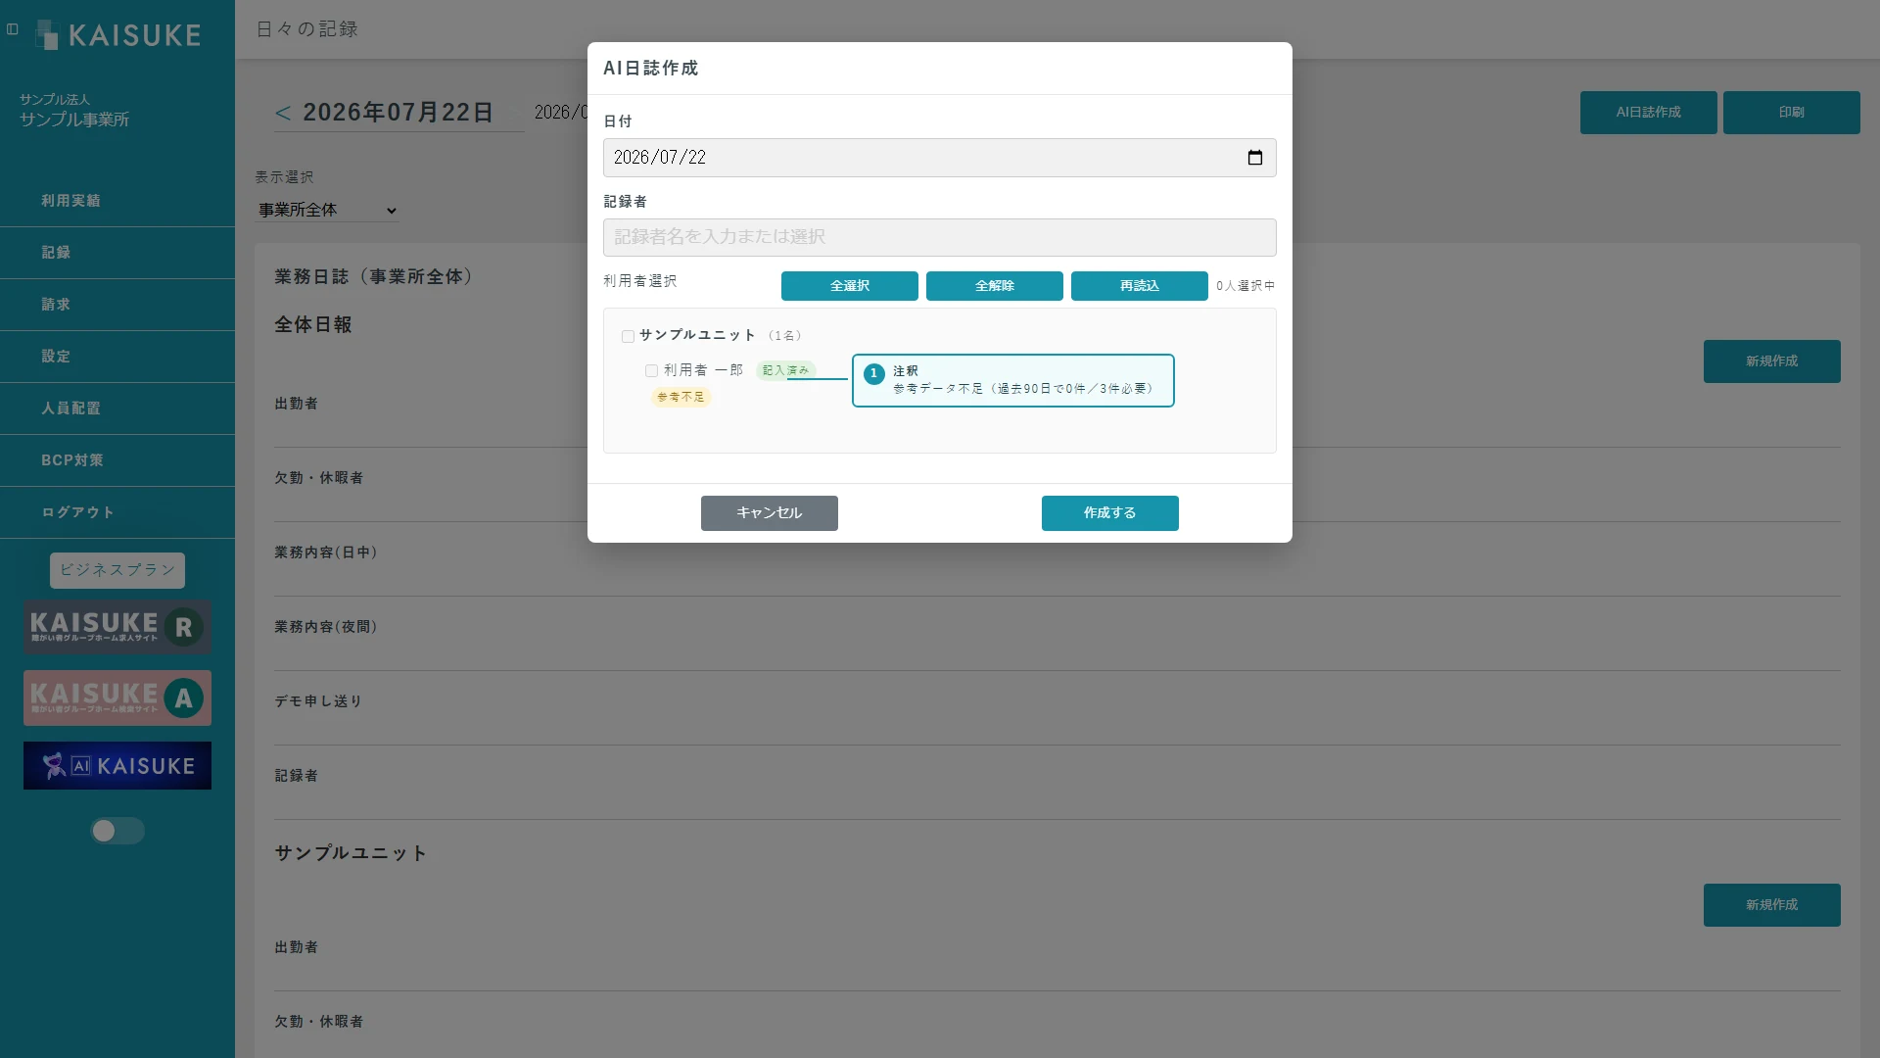This screenshot has width=1880, height=1058.
Task: Click ログアウト in the sidebar
Action: pyautogui.click(x=117, y=512)
